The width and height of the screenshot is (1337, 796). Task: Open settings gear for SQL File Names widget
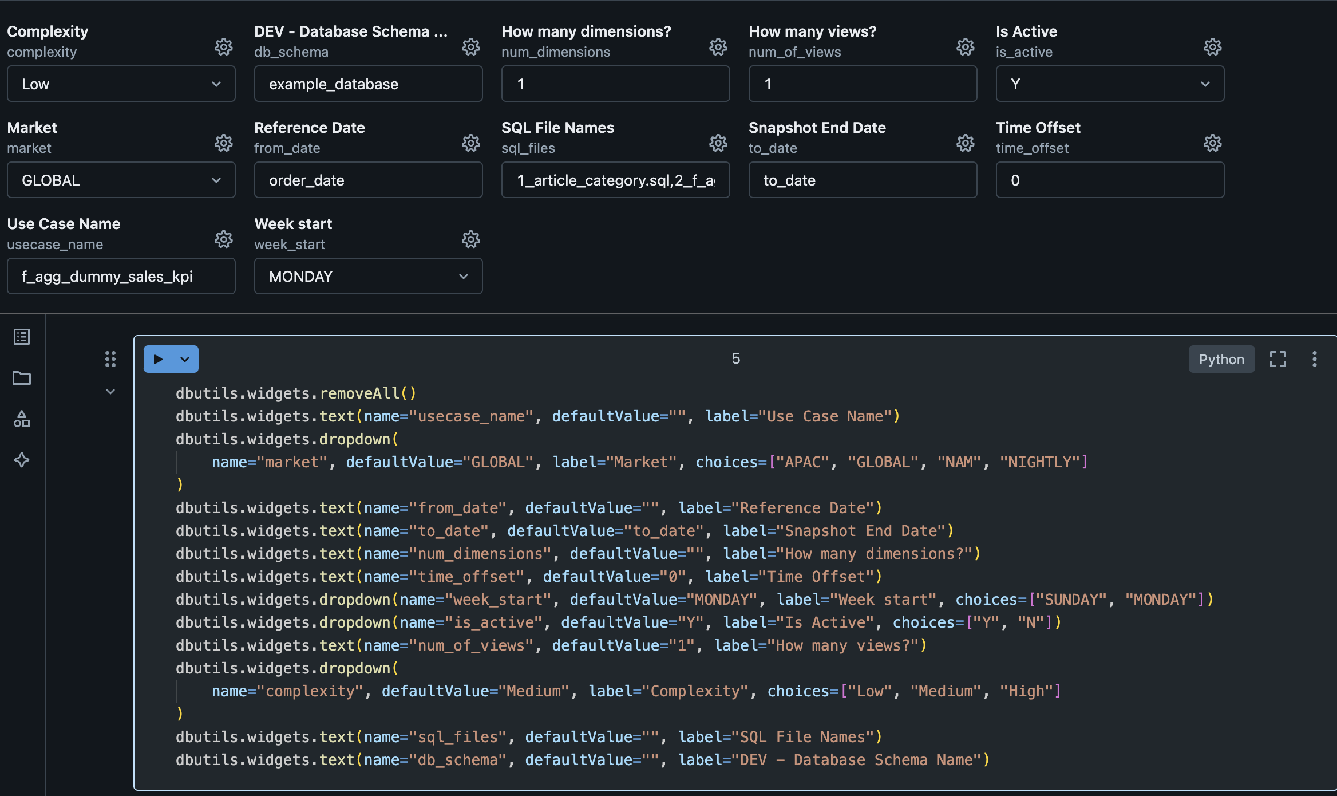[x=718, y=143]
